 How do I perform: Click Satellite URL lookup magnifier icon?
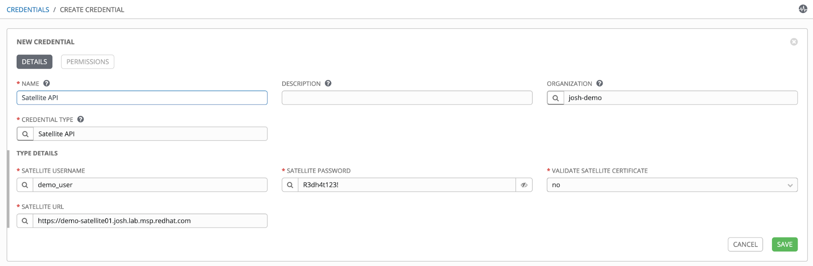tap(25, 221)
